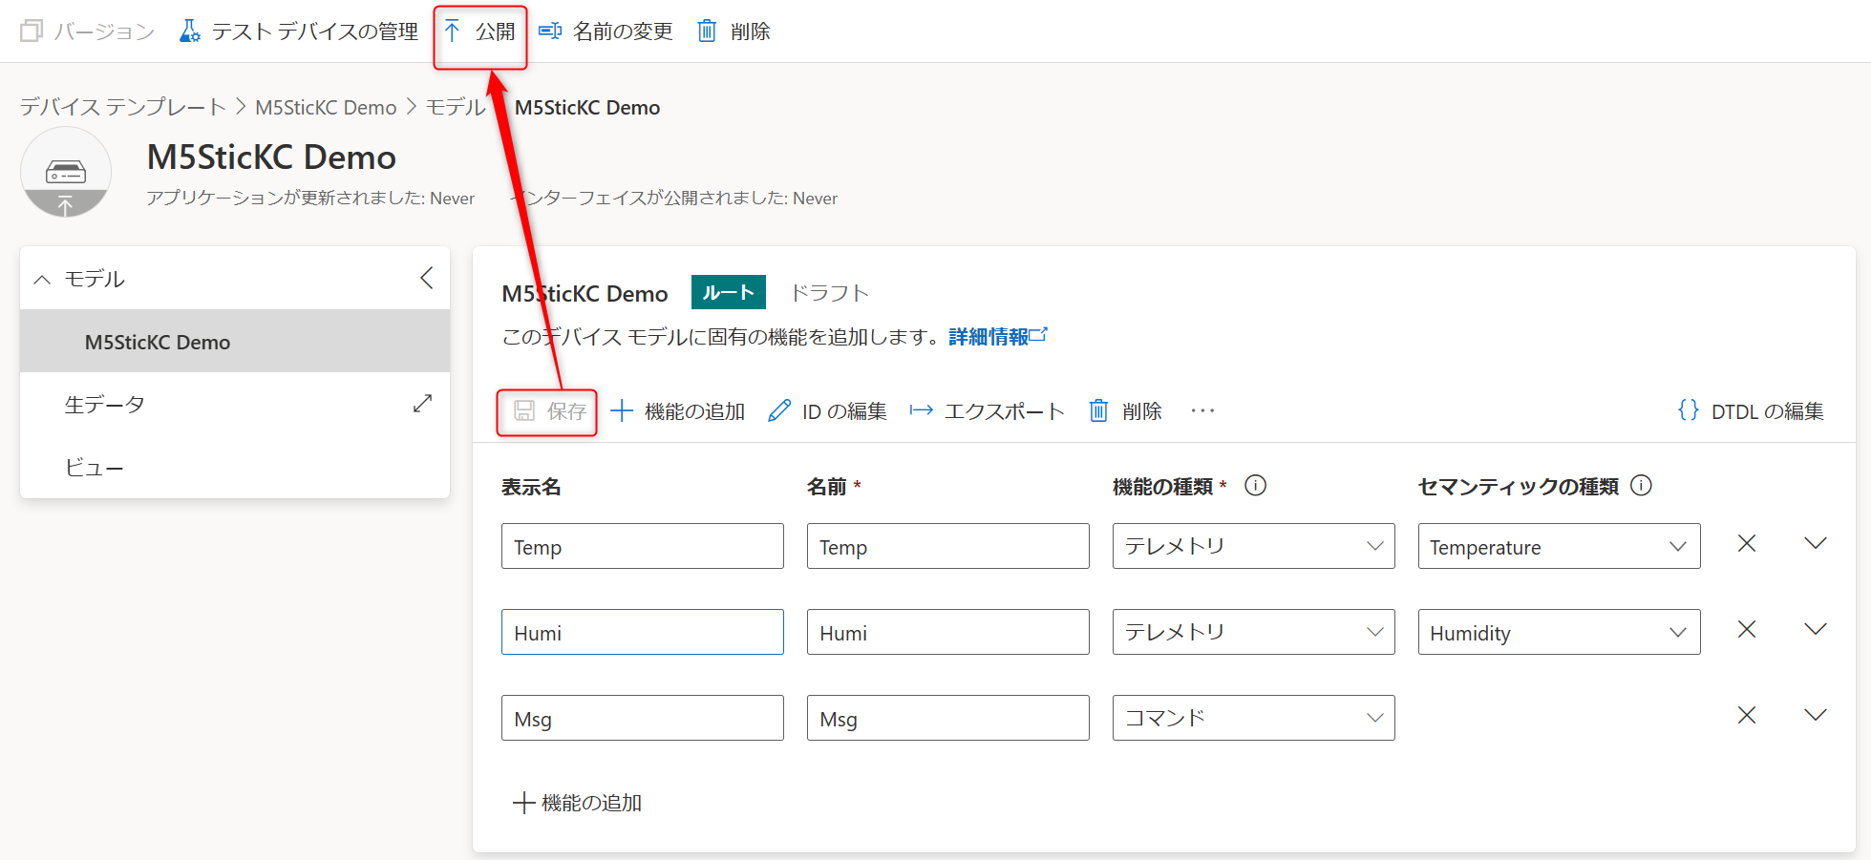Click DTDL の編集 button
This screenshot has height=860, width=1871.
[1751, 411]
